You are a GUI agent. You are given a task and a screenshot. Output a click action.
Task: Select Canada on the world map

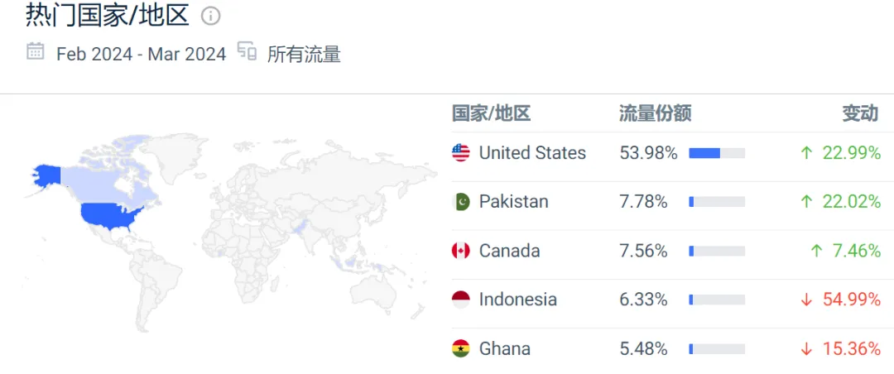tap(108, 177)
